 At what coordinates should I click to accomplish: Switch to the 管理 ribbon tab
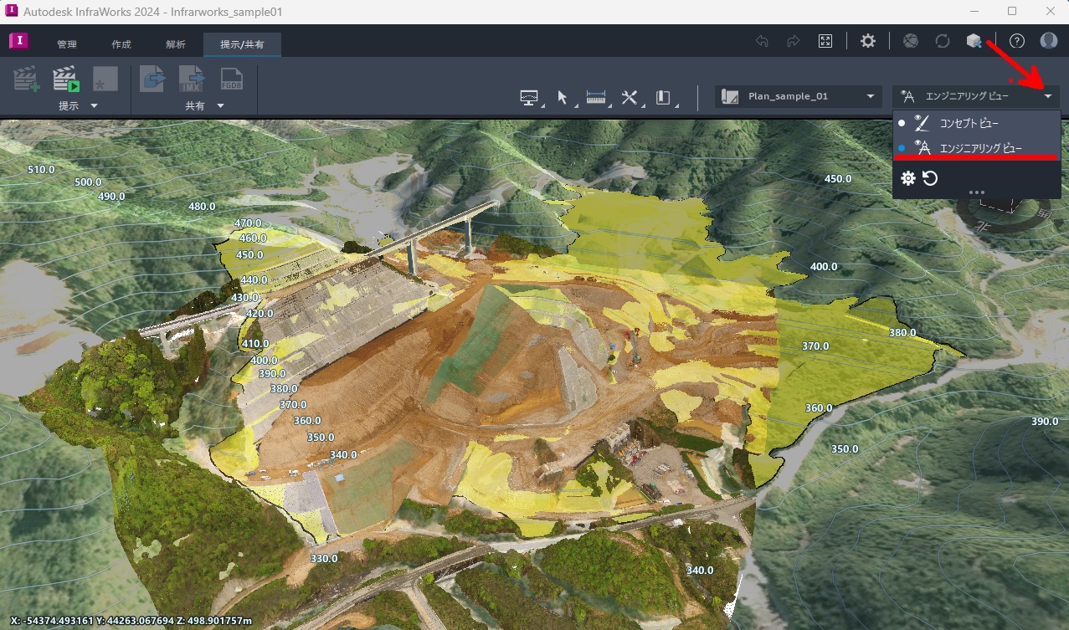pos(66,44)
